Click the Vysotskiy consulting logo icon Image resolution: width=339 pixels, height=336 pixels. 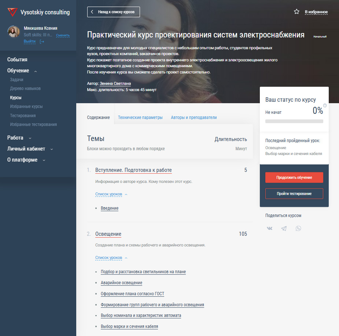(x=12, y=12)
